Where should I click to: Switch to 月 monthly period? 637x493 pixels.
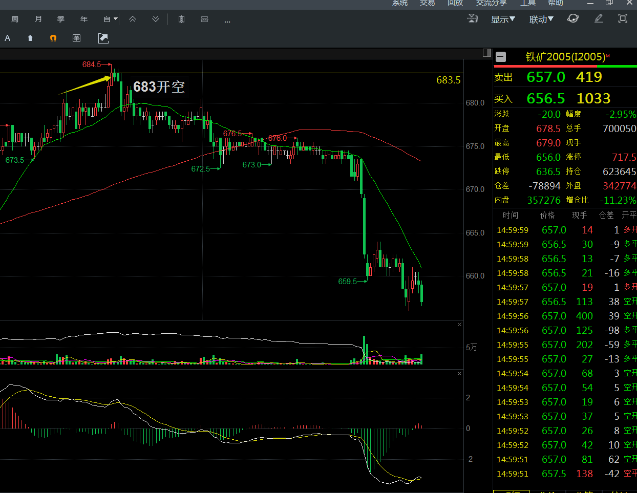(x=38, y=19)
